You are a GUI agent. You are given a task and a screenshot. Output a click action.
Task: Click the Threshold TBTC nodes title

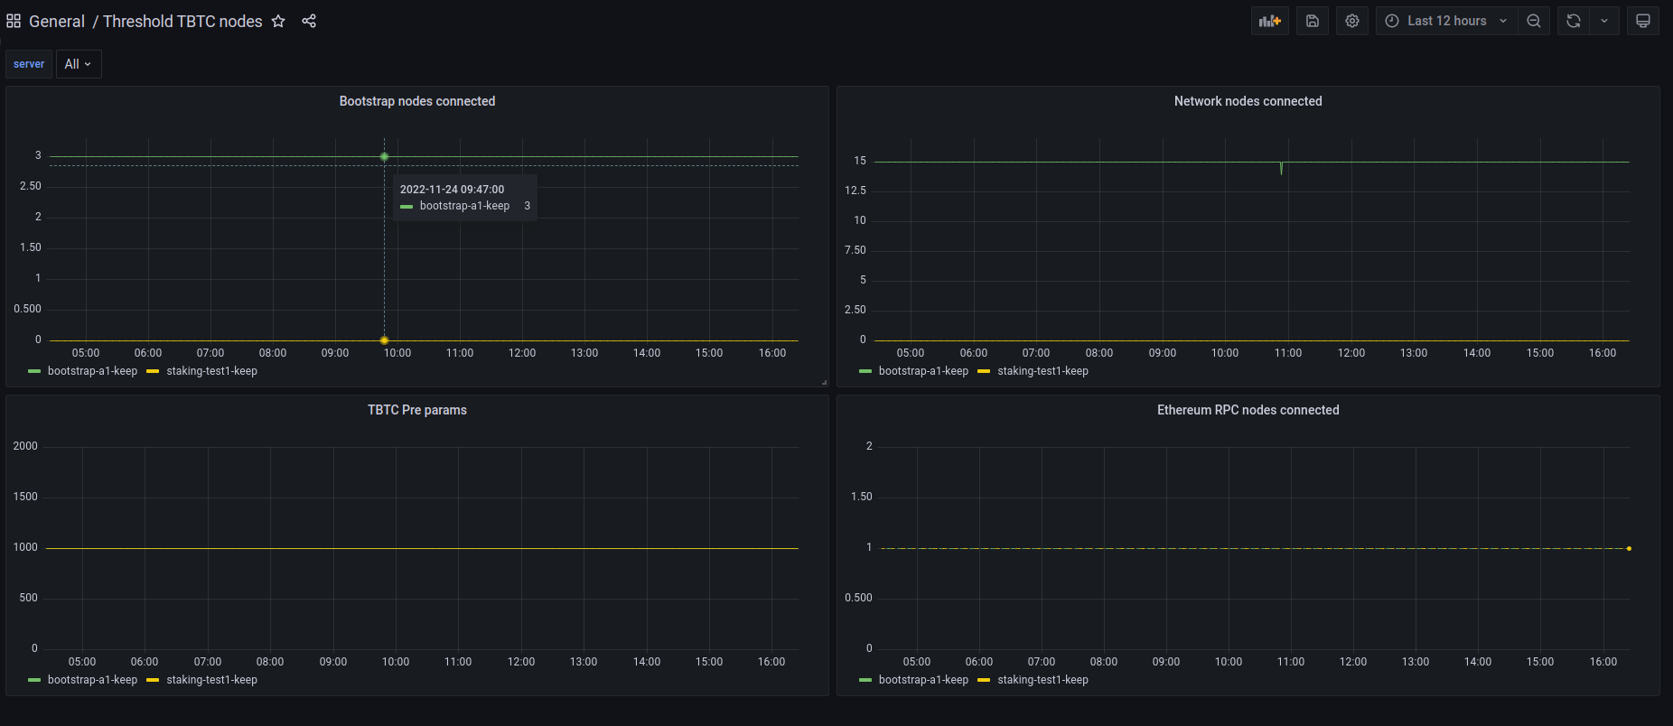(182, 21)
